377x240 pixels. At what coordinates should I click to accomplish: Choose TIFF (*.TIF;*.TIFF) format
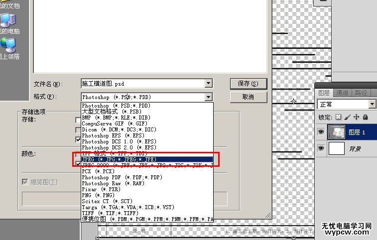tap(147, 213)
